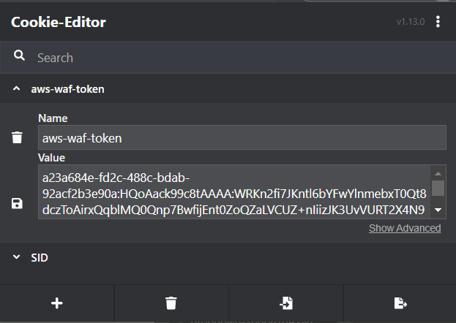
Task: Click the magnifying glass search icon
Action: (19, 56)
